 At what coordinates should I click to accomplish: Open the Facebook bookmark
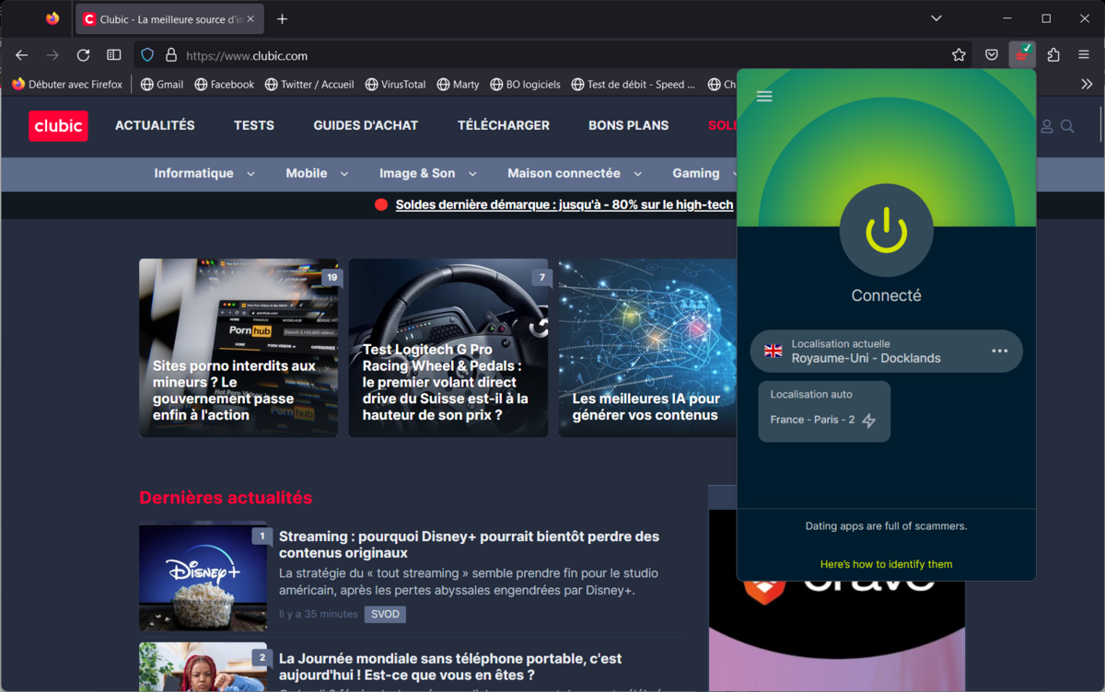(224, 84)
